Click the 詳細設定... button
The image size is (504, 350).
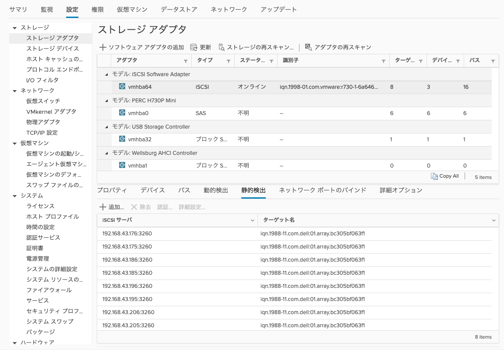pyautogui.click(x=192, y=207)
